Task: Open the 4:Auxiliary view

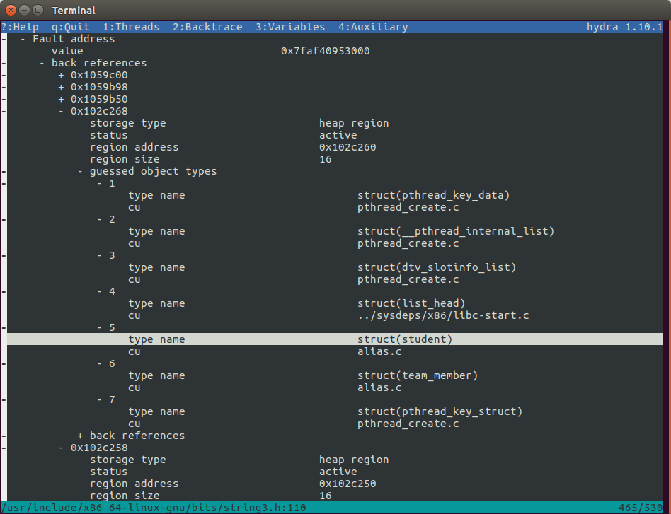Action: pos(373,27)
